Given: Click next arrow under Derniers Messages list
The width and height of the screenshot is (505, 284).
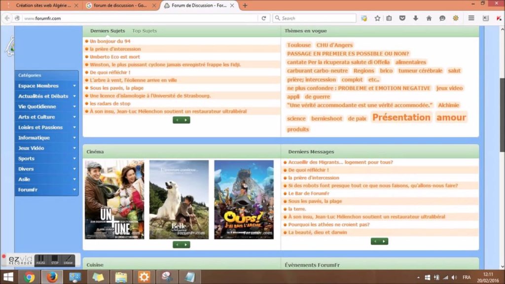Looking at the screenshot, I should pos(384,241).
